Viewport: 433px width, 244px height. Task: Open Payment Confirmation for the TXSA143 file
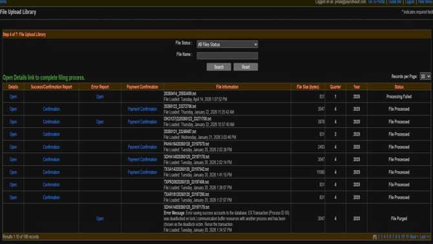142,172
